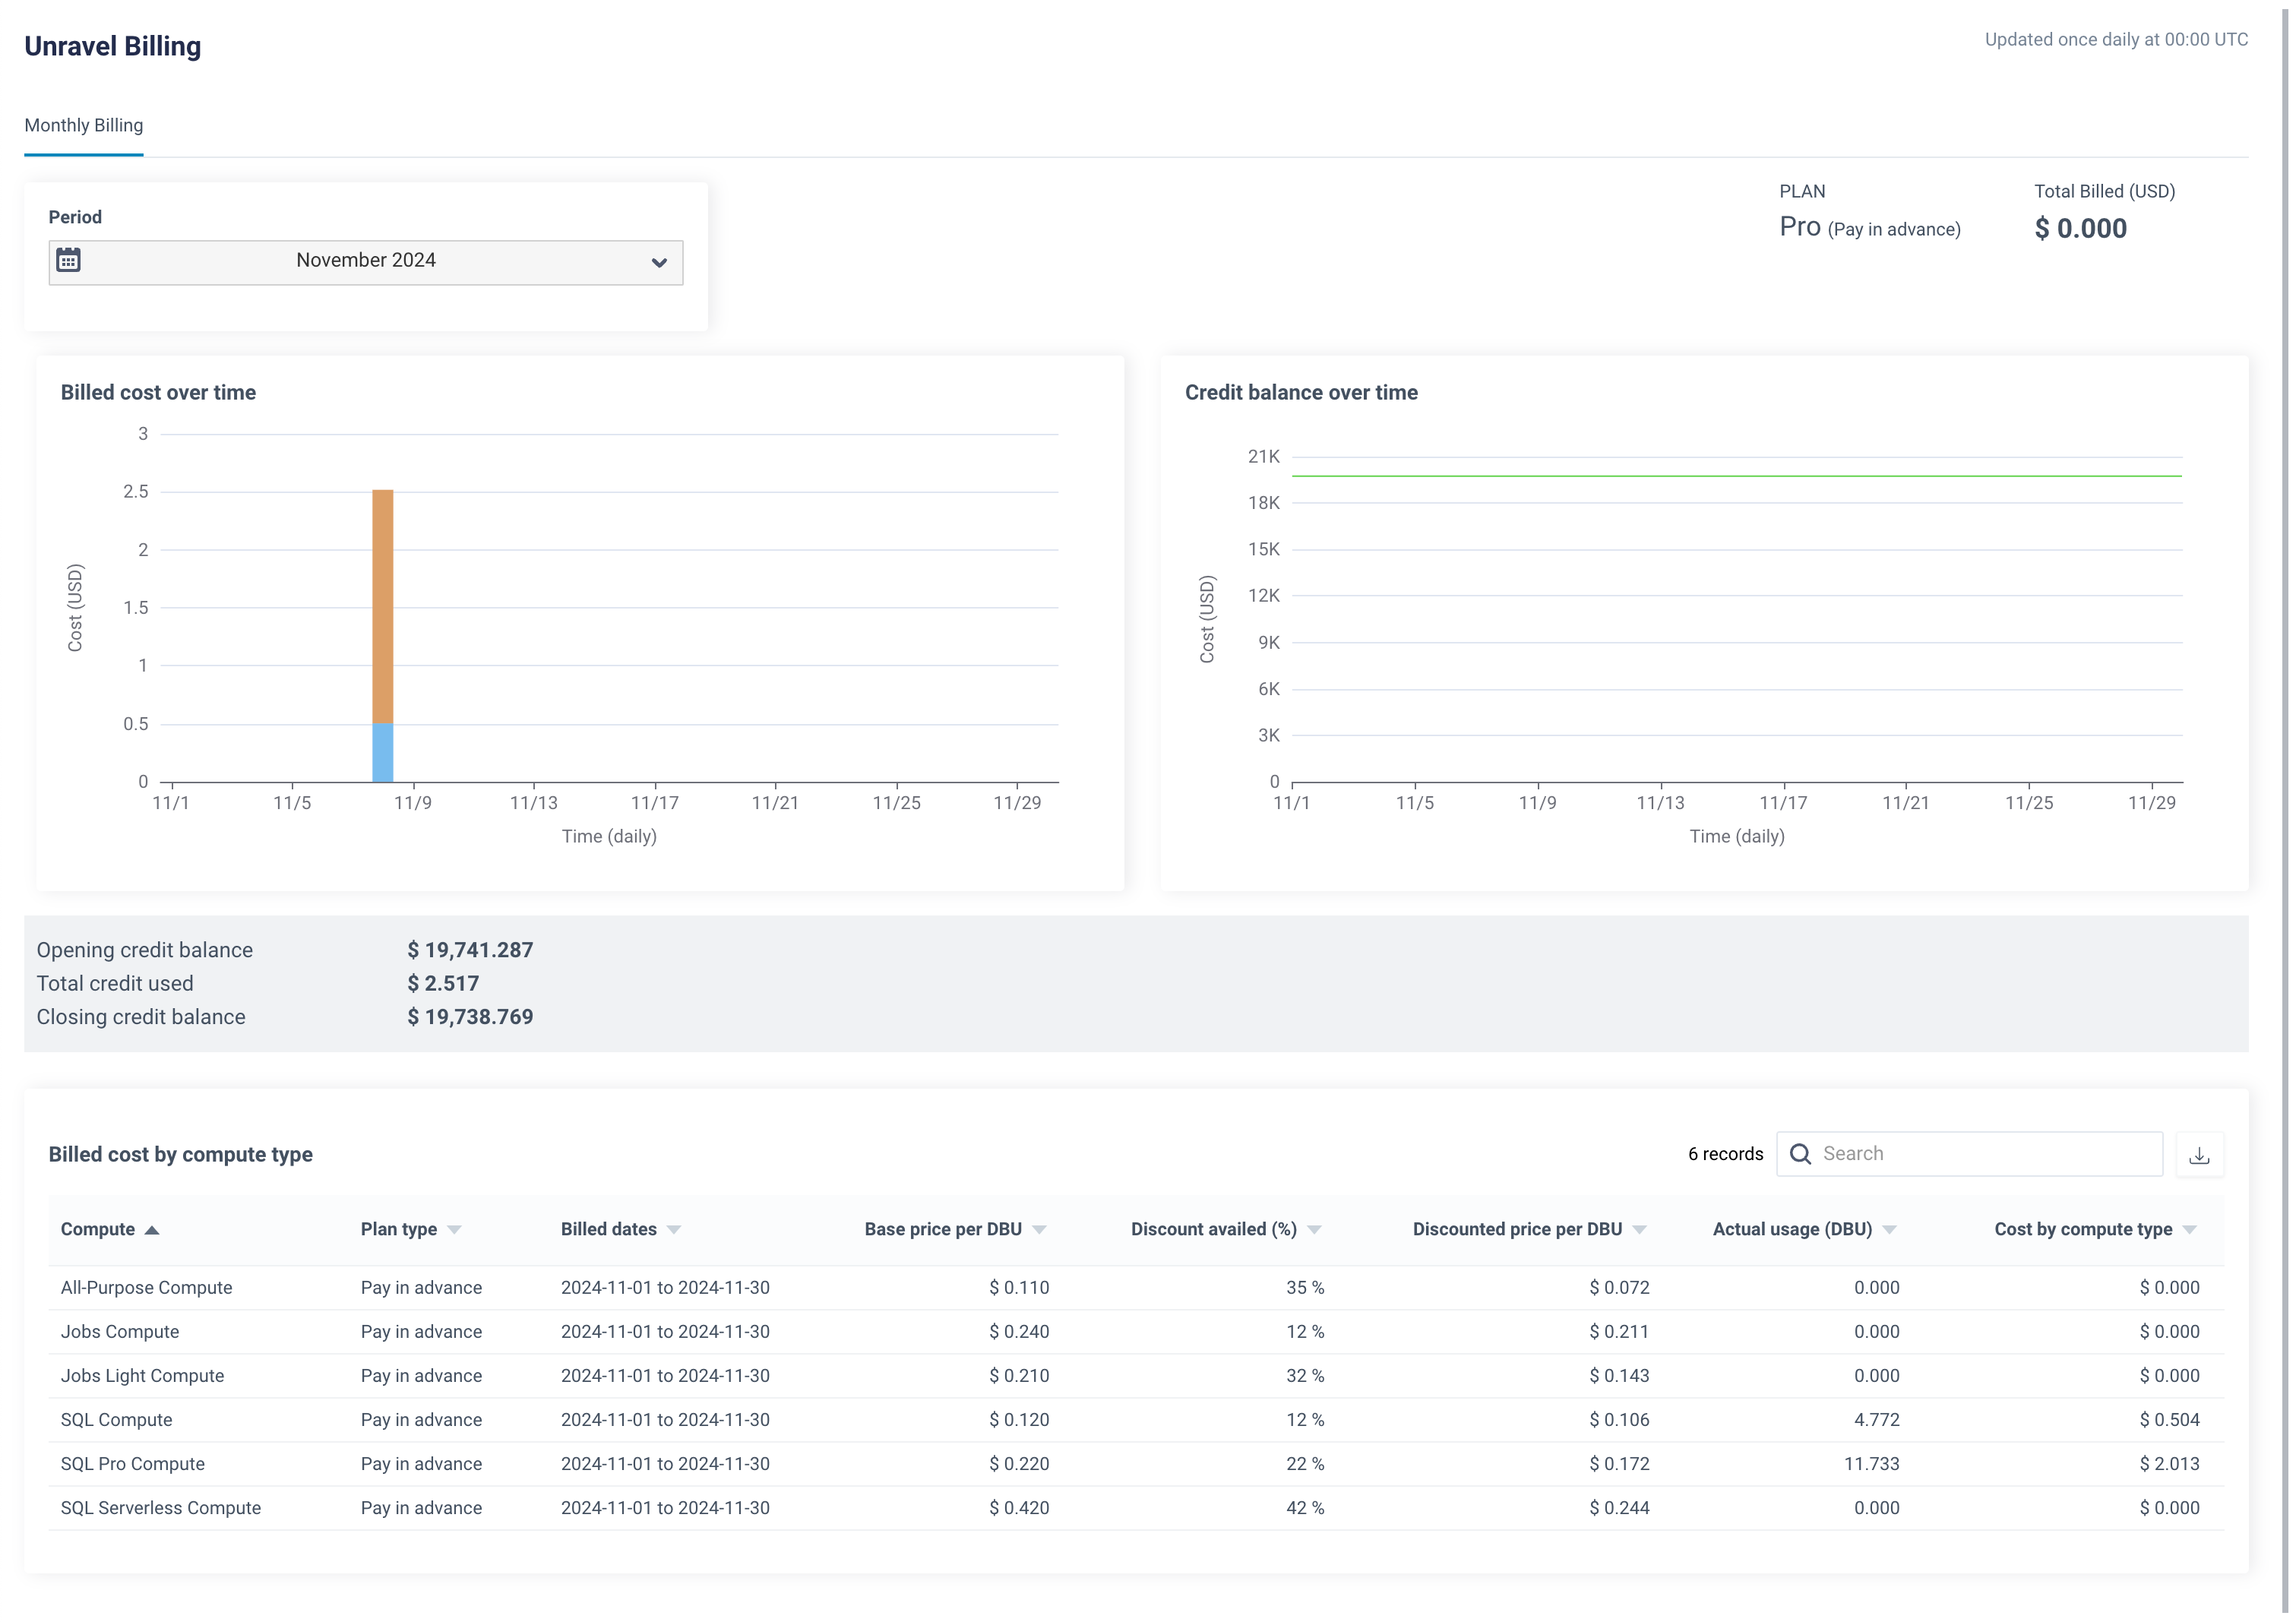Open Plan type column filter arrow

[454, 1230]
